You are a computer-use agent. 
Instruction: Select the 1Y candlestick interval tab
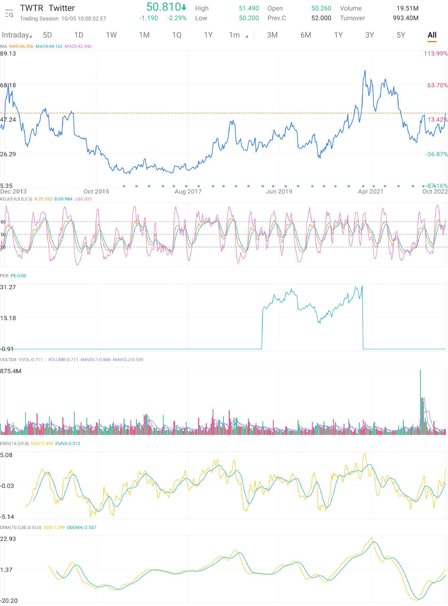tap(208, 35)
